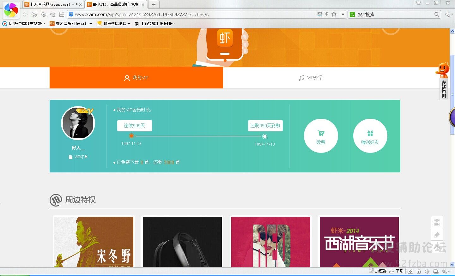Focus the 360搜索 search input

coord(395,15)
